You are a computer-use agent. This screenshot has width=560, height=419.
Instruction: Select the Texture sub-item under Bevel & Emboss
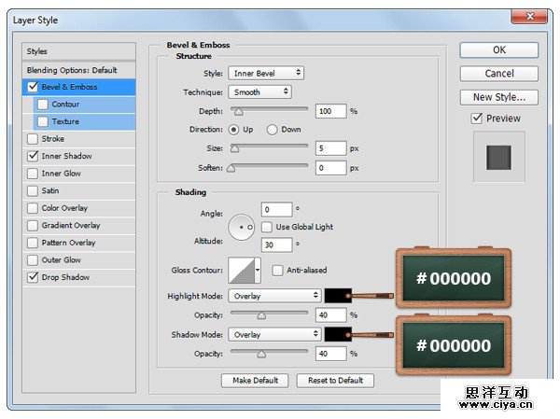click(65, 121)
